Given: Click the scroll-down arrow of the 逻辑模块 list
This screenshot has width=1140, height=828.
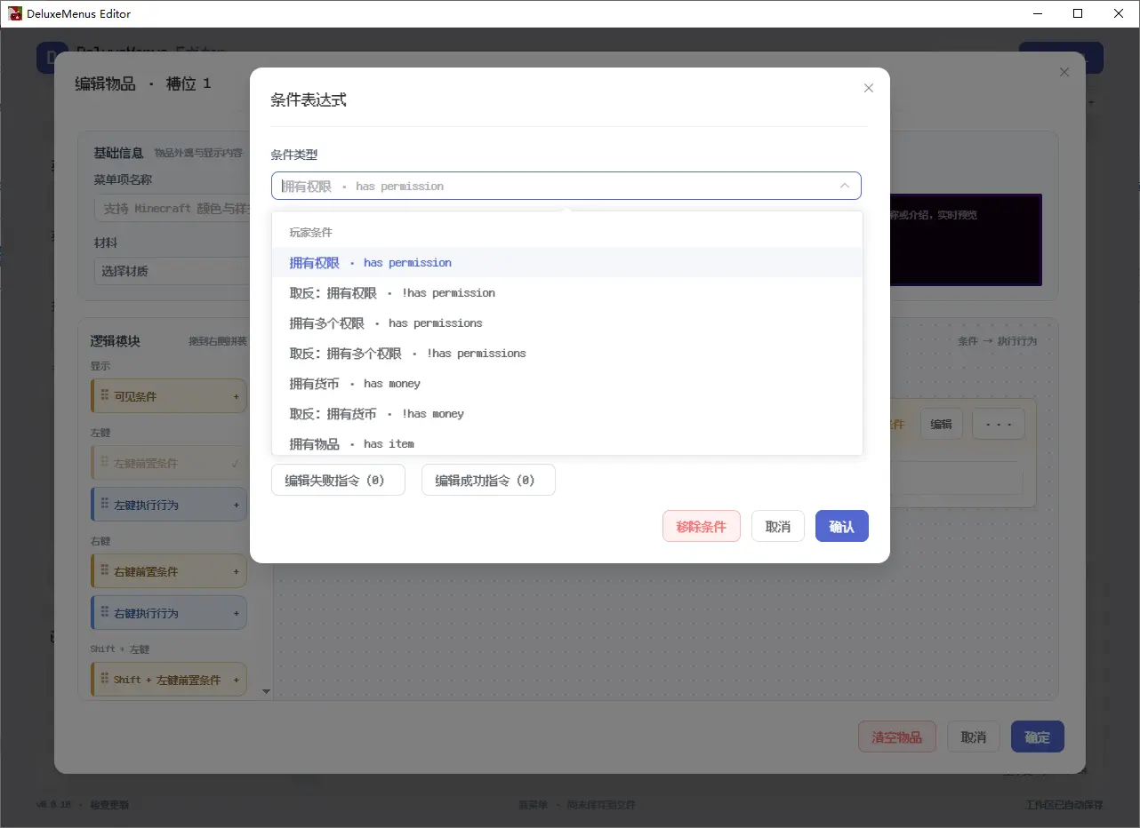Looking at the screenshot, I should tap(266, 690).
